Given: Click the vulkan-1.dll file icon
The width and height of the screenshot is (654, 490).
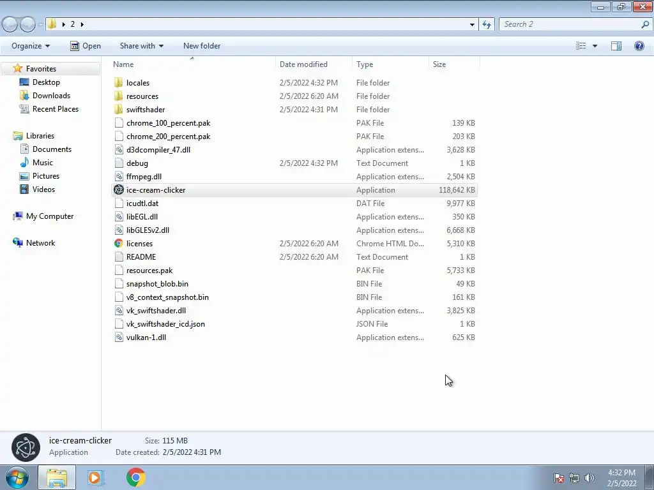Looking at the screenshot, I should 119,337.
